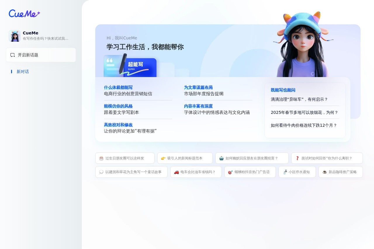Click the coffee cup icon for 新品咖啡推广策略
This screenshot has width=374, height=249.
tap(325, 172)
